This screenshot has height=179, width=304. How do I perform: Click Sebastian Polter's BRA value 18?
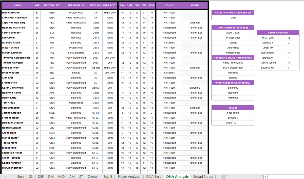click(x=122, y=153)
